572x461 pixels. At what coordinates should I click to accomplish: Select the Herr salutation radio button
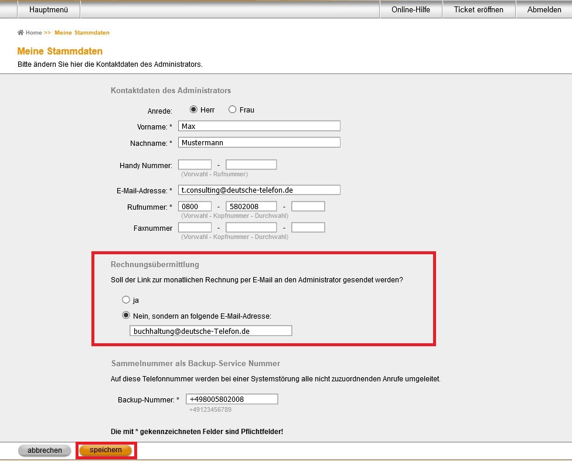193,110
